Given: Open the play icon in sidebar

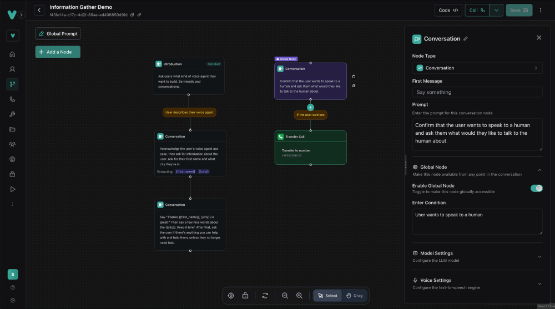Looking at the screenshot, I should click(x=12, y=189).
